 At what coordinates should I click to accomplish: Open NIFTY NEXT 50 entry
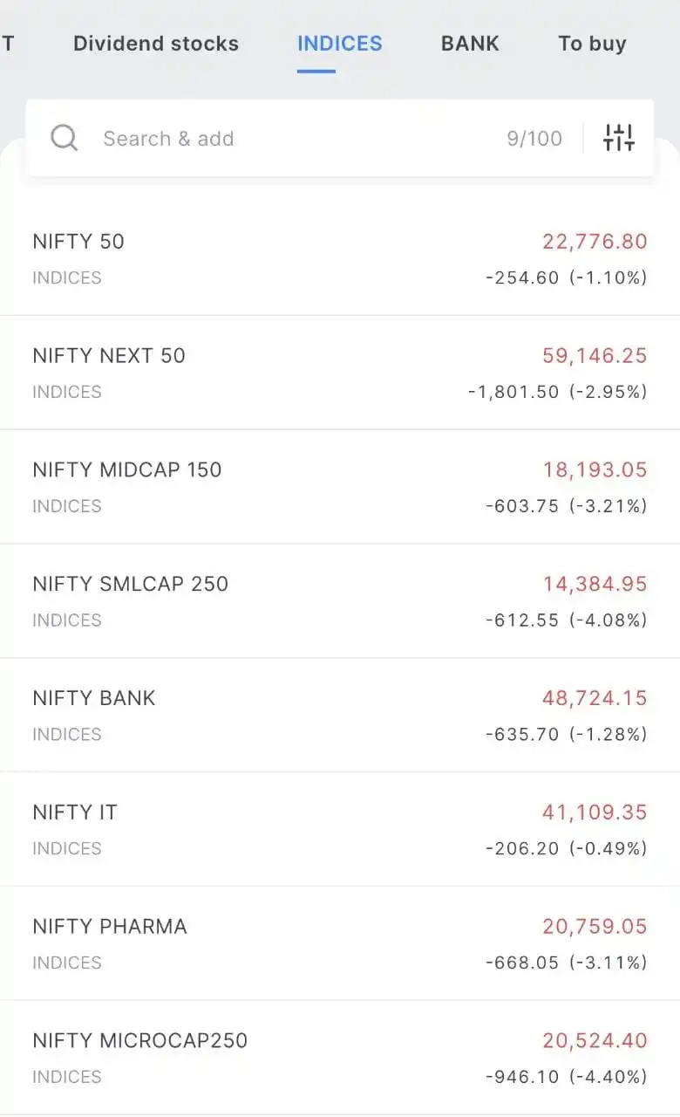coord(340,373)
